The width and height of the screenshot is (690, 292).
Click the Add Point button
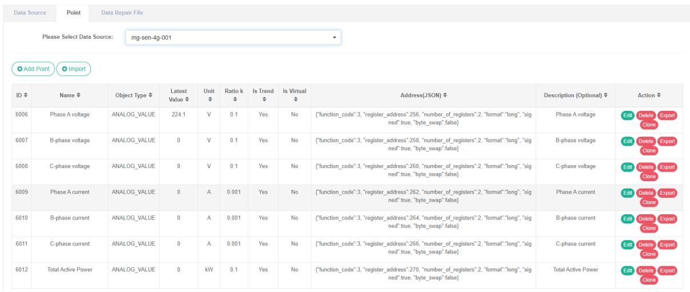(x=33, y=69)
